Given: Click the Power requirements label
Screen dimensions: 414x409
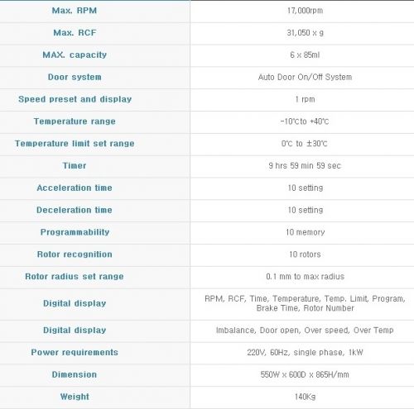Looking at the screenshot, I should coord(75,352).
